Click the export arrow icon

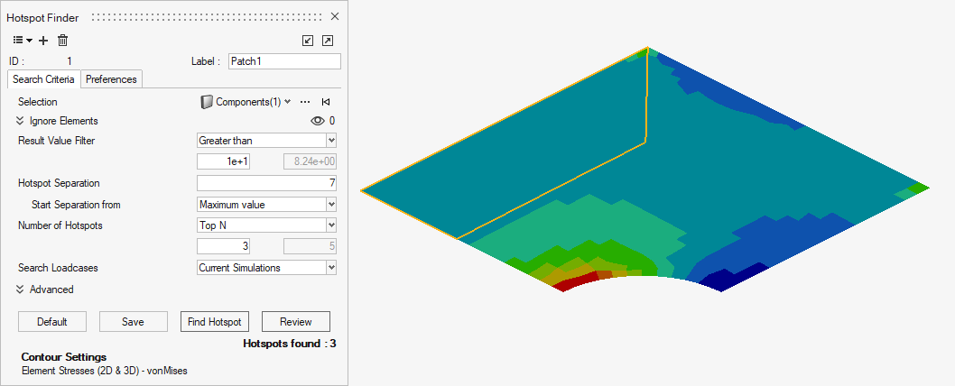(x=327, y=41)
